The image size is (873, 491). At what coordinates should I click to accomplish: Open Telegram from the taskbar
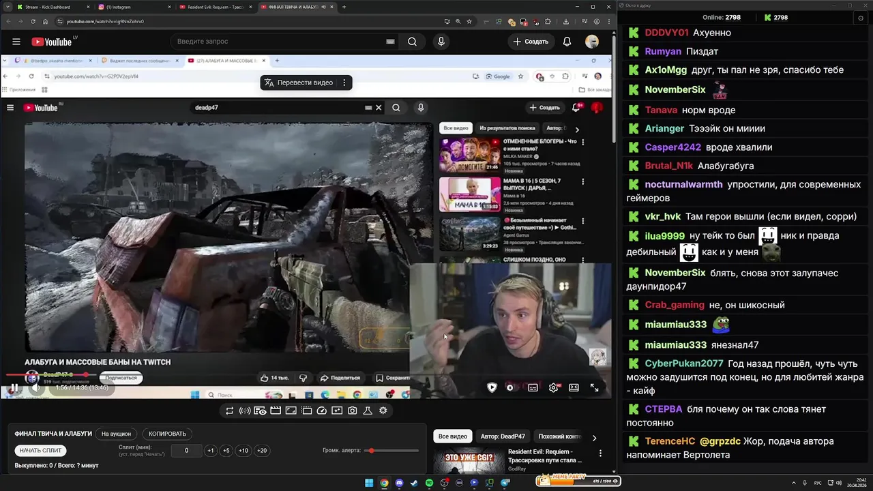pyautogui.click(x=505, y=483)
